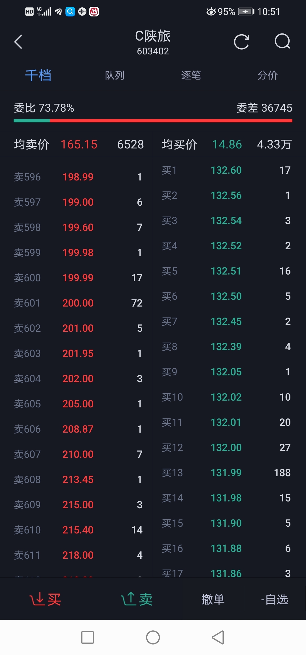The height and width of the screenshot is (655, 306).
Task: Tap the red-green 委比 ratio bar
Action: pos(153,121)
